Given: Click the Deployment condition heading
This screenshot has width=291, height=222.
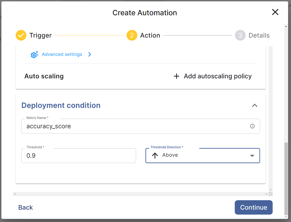Looking at the screenshot, I should (x=61, y=105).
